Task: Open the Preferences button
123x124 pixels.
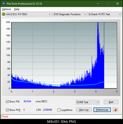Action: [x=102, y=110]
